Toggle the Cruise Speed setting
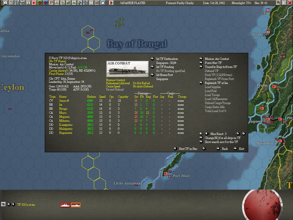The width and height of the screenshot is (293, 220). coord(113,86)
